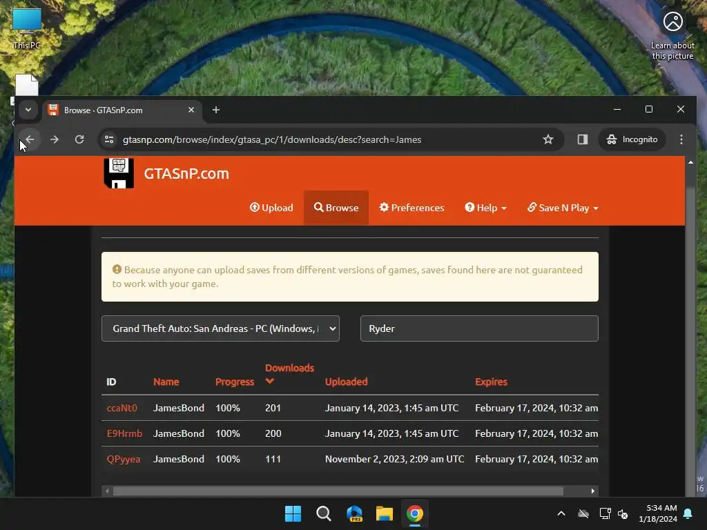Sort table by Name column
707x530 pixels.
166,382
